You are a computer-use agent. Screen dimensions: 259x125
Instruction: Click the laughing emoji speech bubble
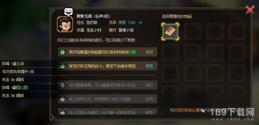pyautogui.click(x=68, y=12)
